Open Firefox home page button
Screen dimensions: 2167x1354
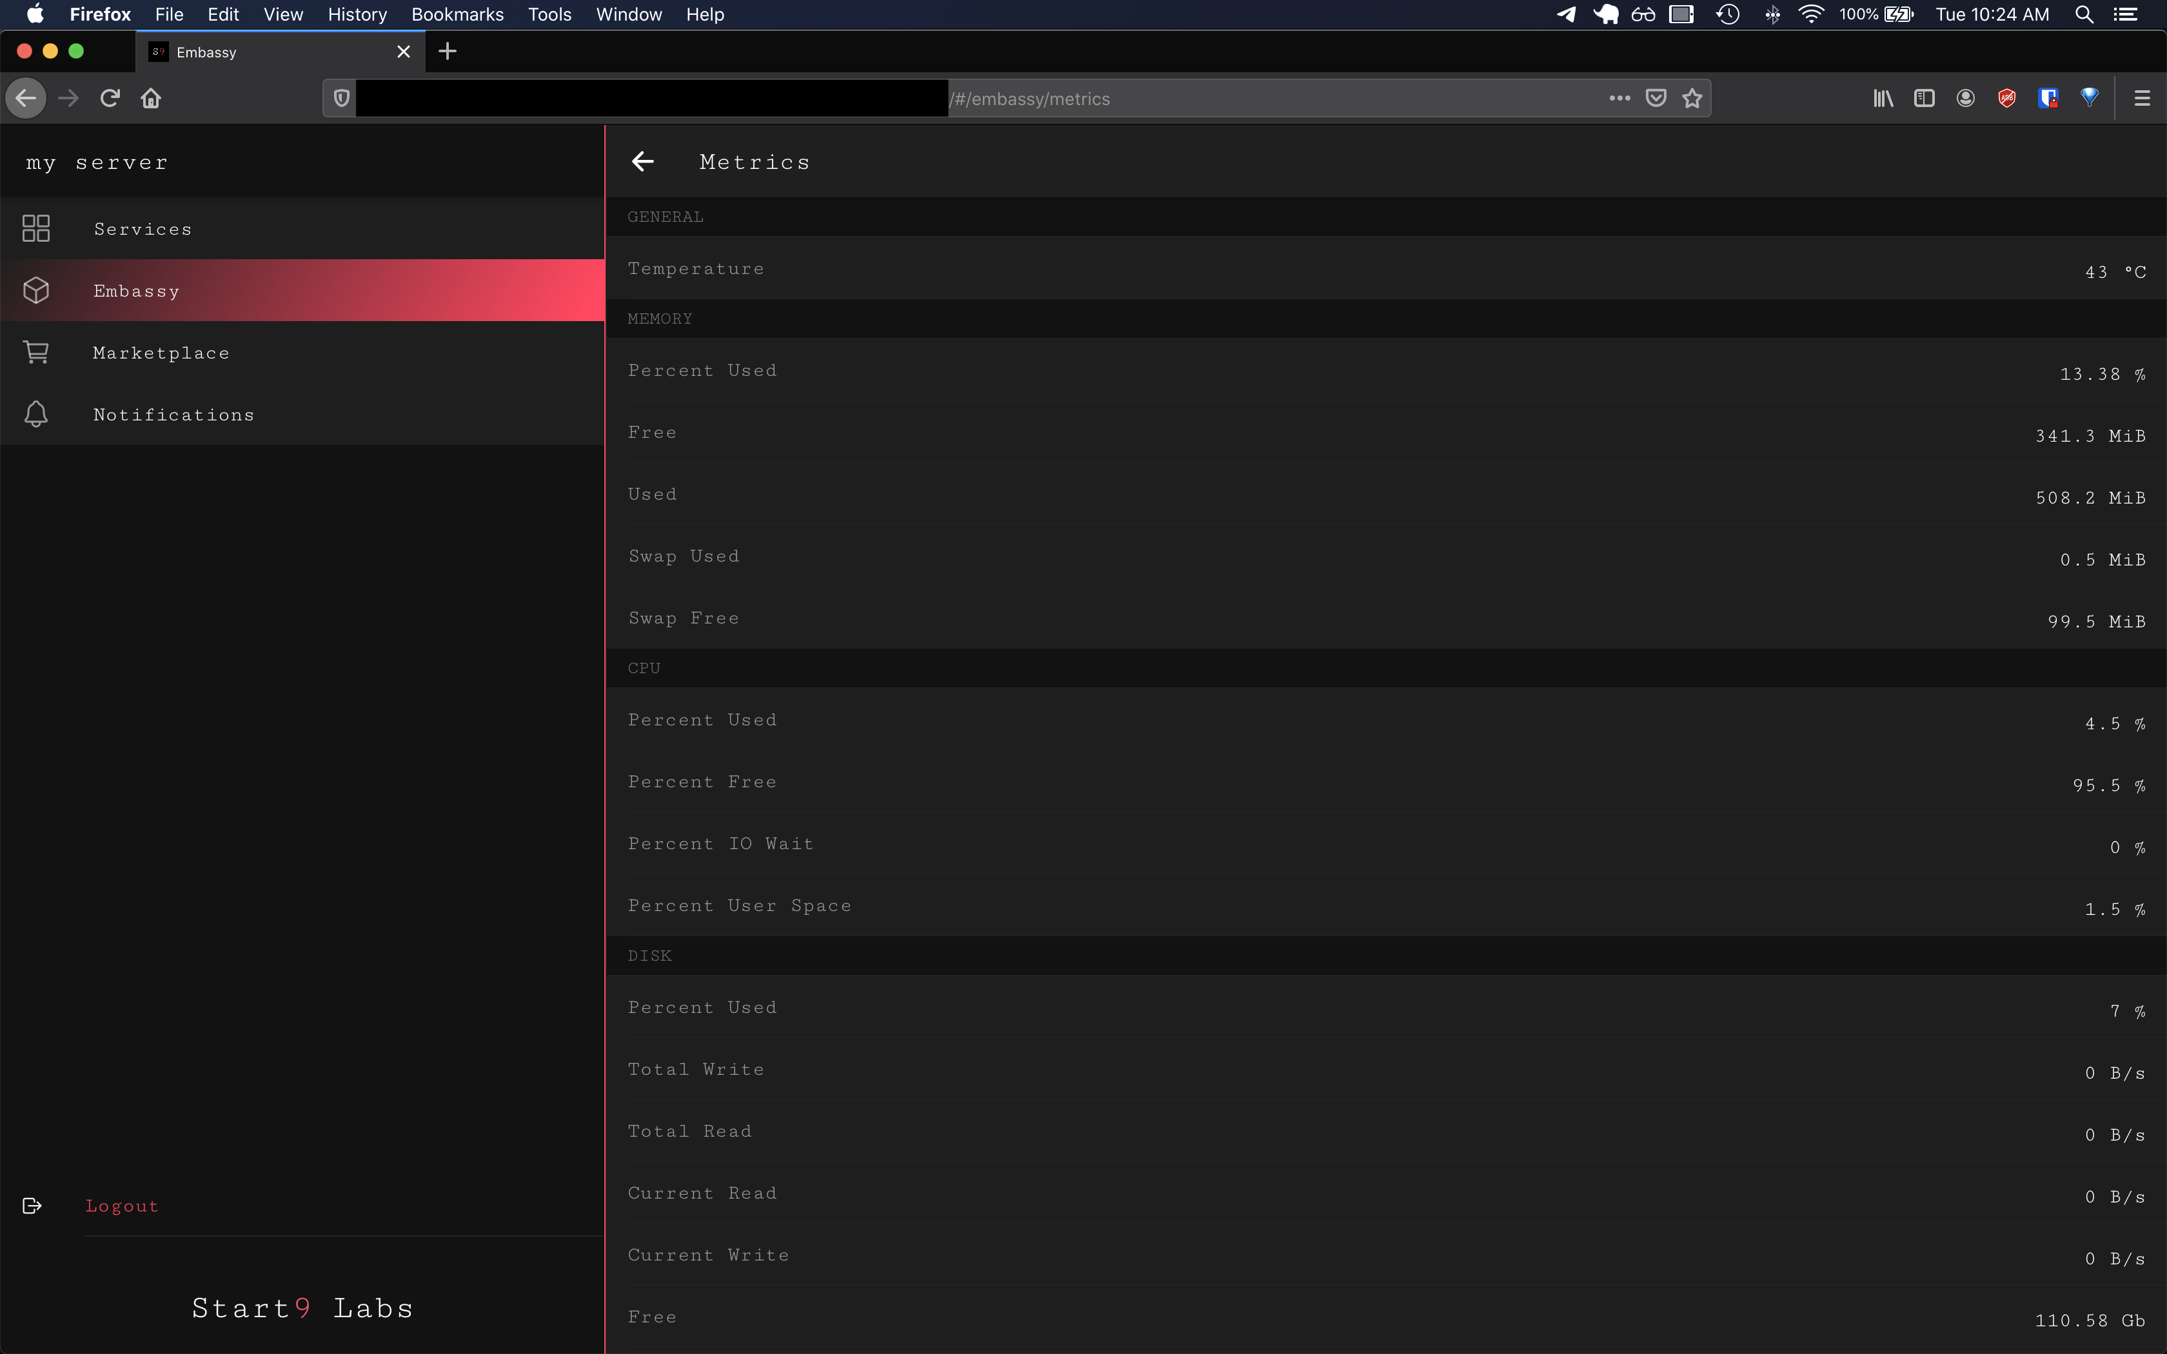click(x=152, y=99)
